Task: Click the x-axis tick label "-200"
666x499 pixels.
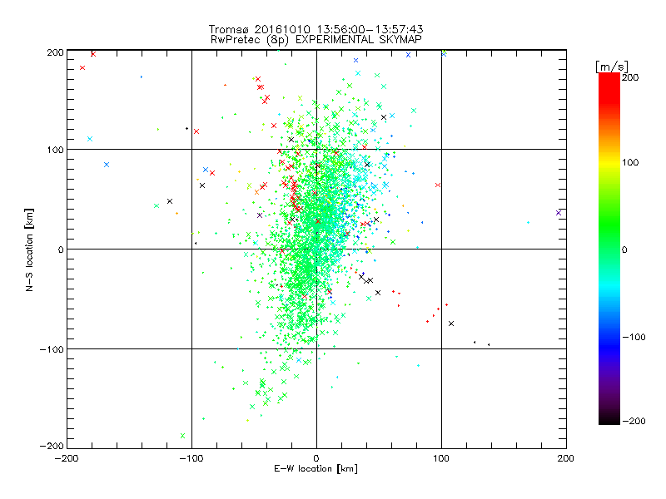Action: click(x=67, y=458)
